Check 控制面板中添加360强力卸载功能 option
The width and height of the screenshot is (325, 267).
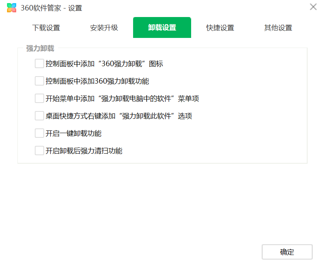coord(39,81)
